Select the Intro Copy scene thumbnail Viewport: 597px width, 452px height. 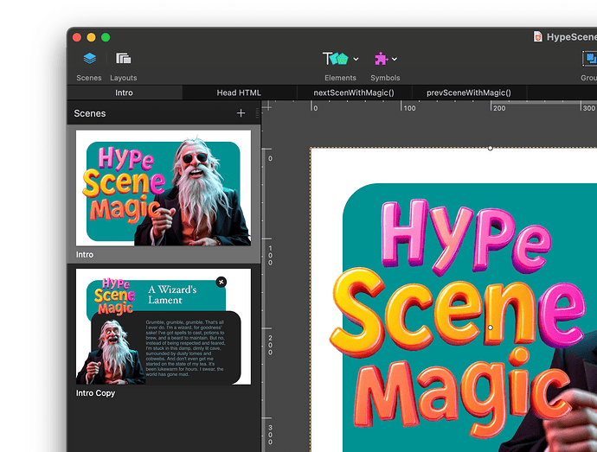164,327
